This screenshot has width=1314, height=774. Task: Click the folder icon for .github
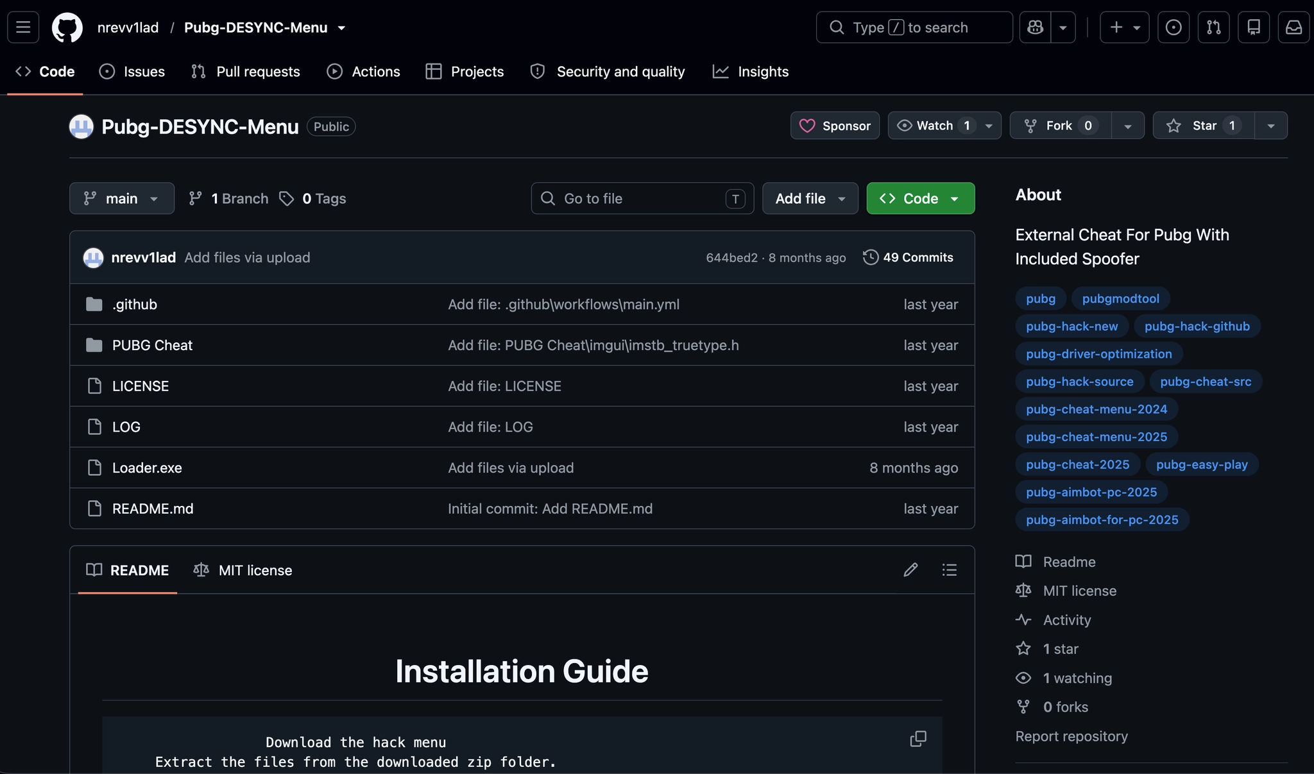[x=94, y=304]
